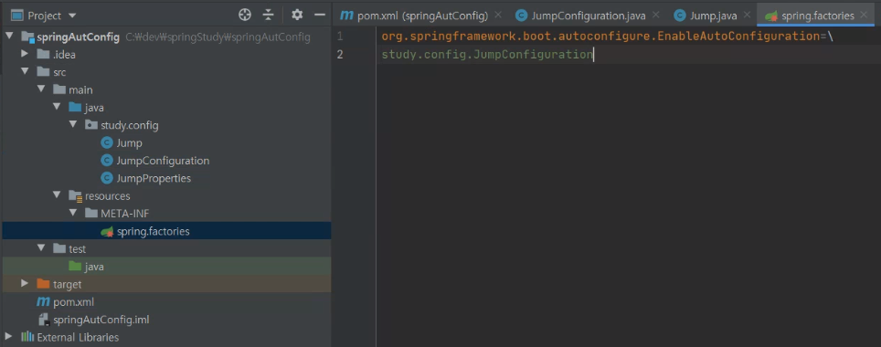Open Project panel settings gear
This screenshot has width=881, height=347.
click(297, 16)
